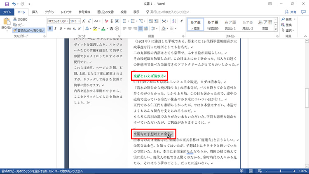The image size is (309, 174).
Task: Toggle justify paragraph alignment
Action: (140, 28)
